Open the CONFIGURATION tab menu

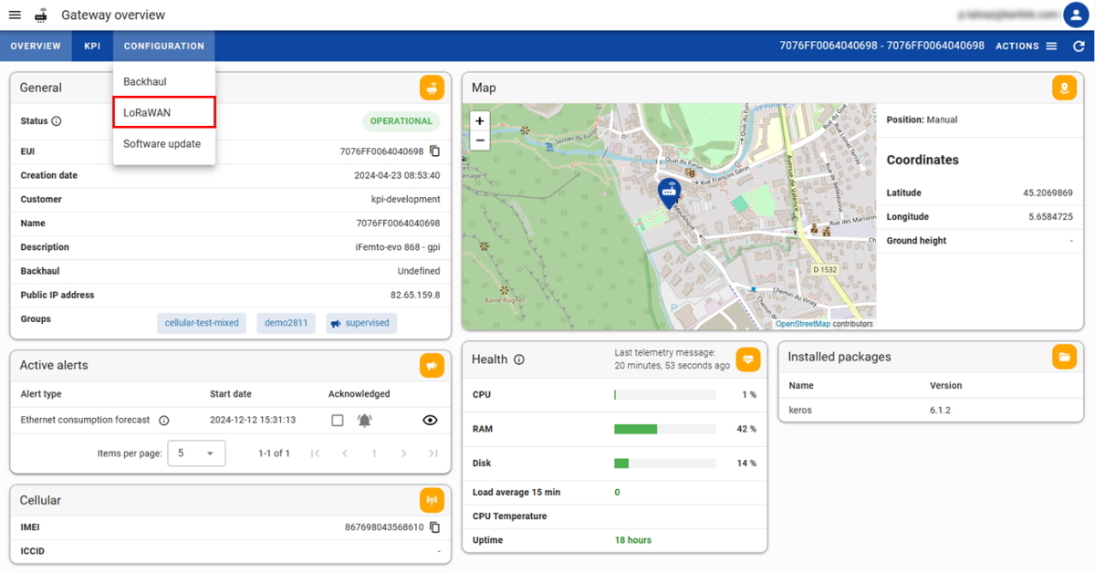pyautogui.click(x=164, y=47)
